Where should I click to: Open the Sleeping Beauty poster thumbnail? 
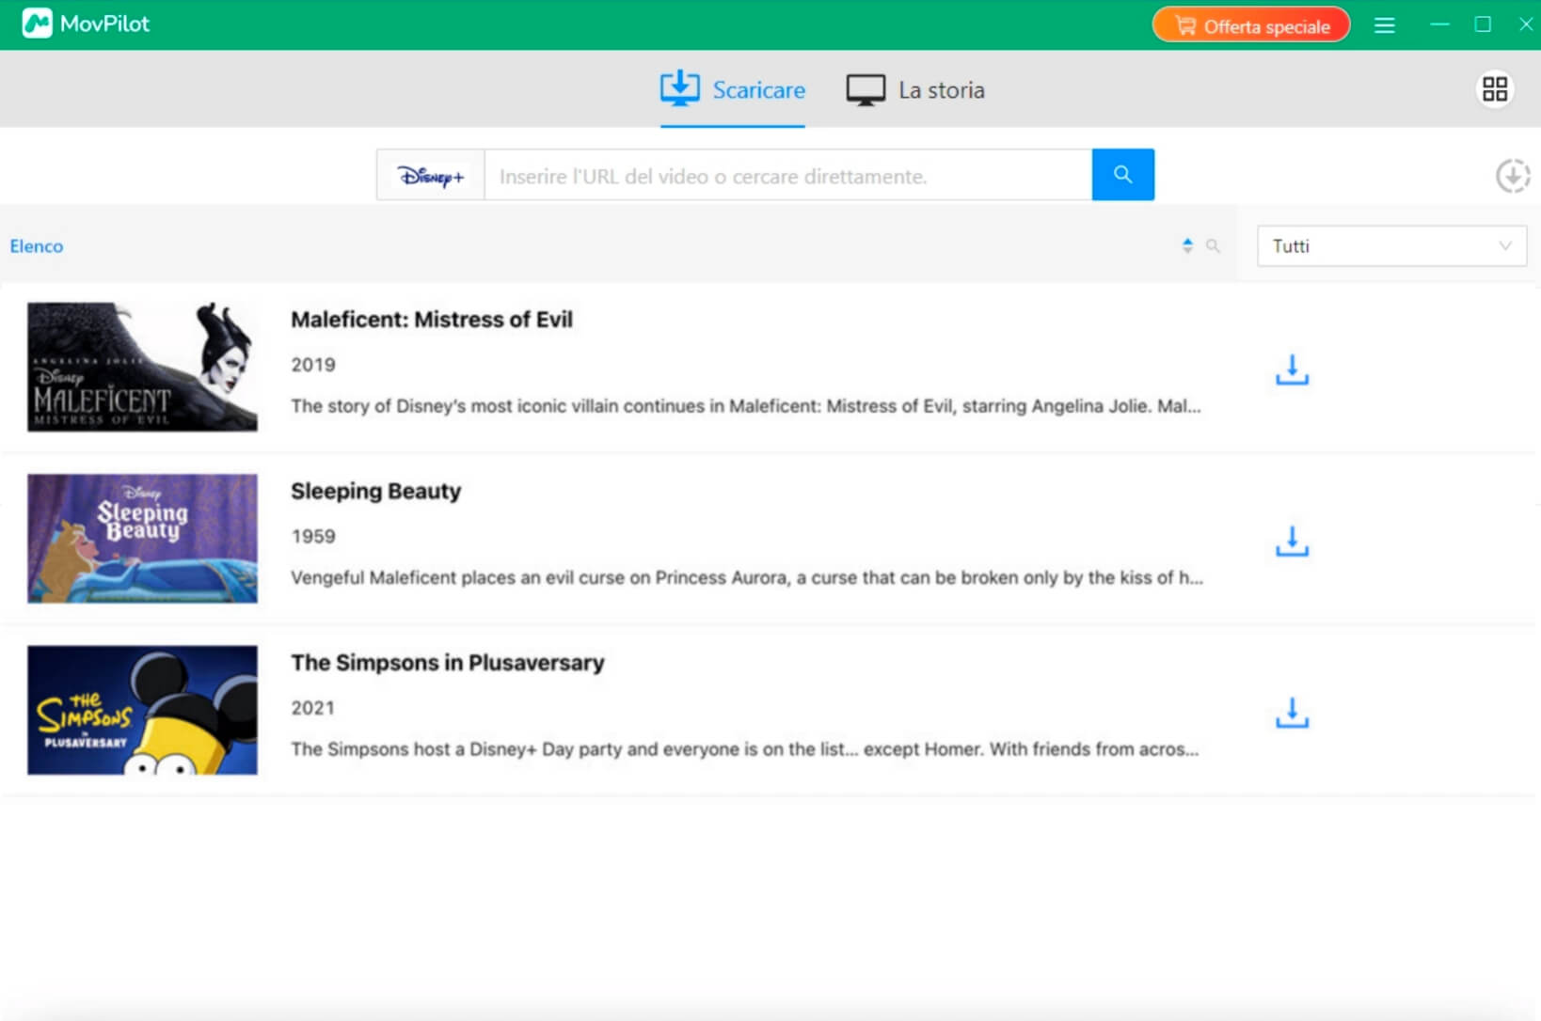tap(142, 539)
